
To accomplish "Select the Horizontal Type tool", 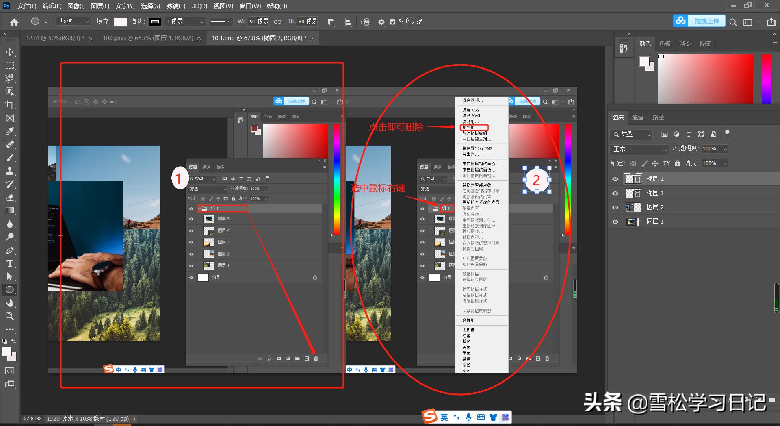I will 10,263.
